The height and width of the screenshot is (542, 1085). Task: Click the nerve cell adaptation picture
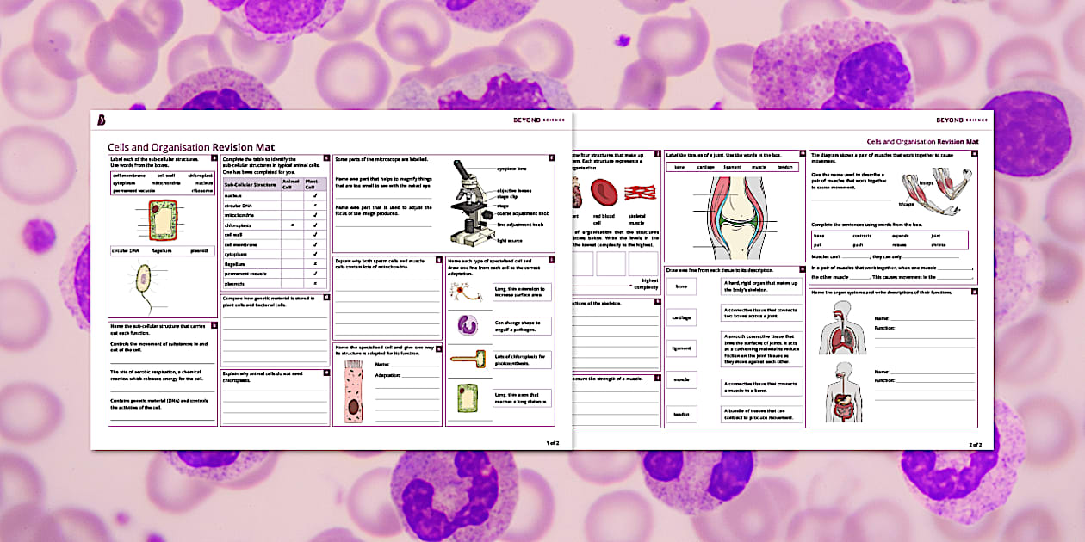465,293
